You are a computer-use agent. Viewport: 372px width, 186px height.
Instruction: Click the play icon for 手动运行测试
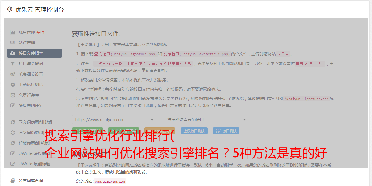[x=13, y=85]
